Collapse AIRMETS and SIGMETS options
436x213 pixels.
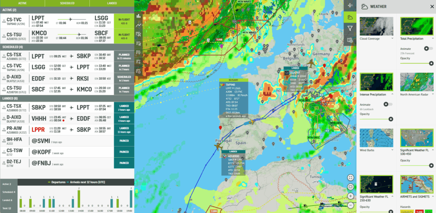point(433,197)
